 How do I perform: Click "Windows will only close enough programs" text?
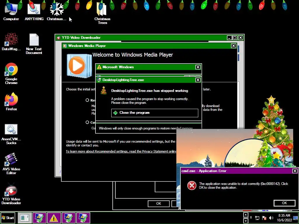pyautogui.click(x=146, y=128)
